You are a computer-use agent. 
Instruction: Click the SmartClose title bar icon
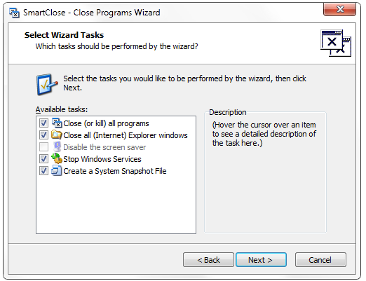[x=14, y=13]
